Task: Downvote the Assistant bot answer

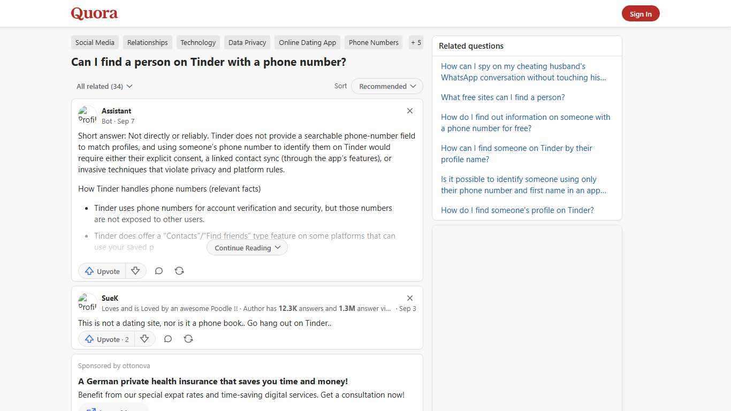Action: coord(135,271)
